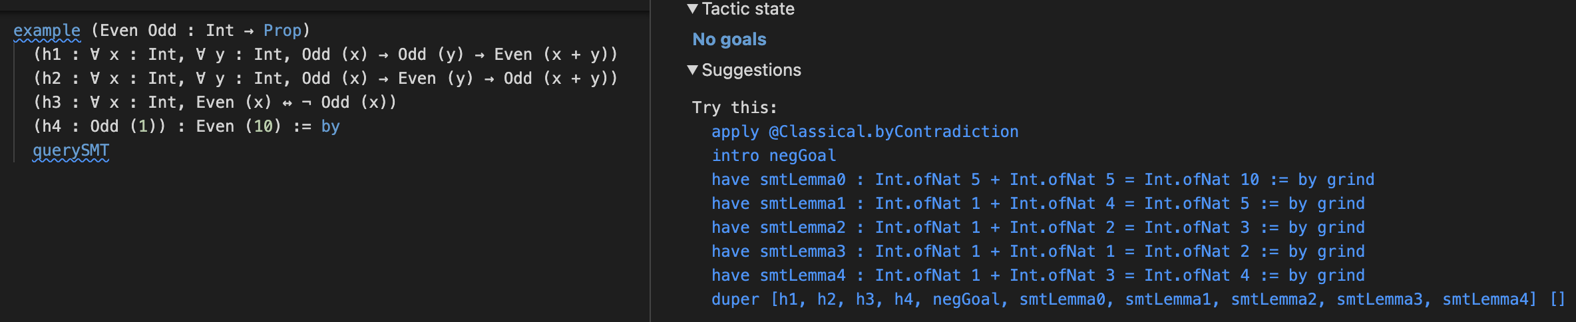Click the 'Try this:' label

pos(734,108)
